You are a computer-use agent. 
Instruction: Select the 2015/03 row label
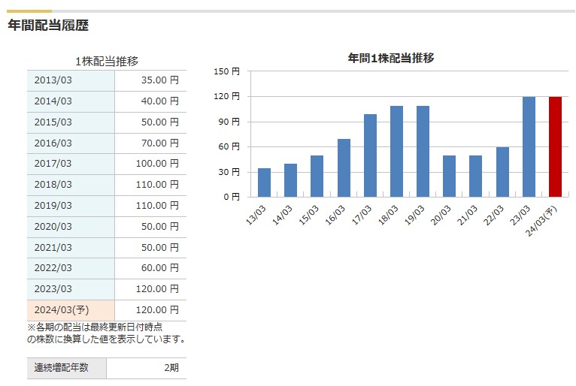53,122
